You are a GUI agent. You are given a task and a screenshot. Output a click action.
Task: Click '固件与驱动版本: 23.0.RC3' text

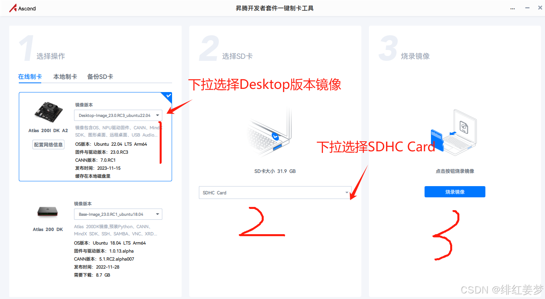pyautogui.click(x=102, y=152)
